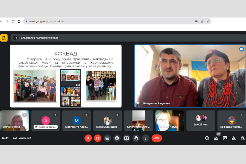Click the yellow breakout room icon at top-left
Screen dimensions: 246x164
click(x=4, y=38)
